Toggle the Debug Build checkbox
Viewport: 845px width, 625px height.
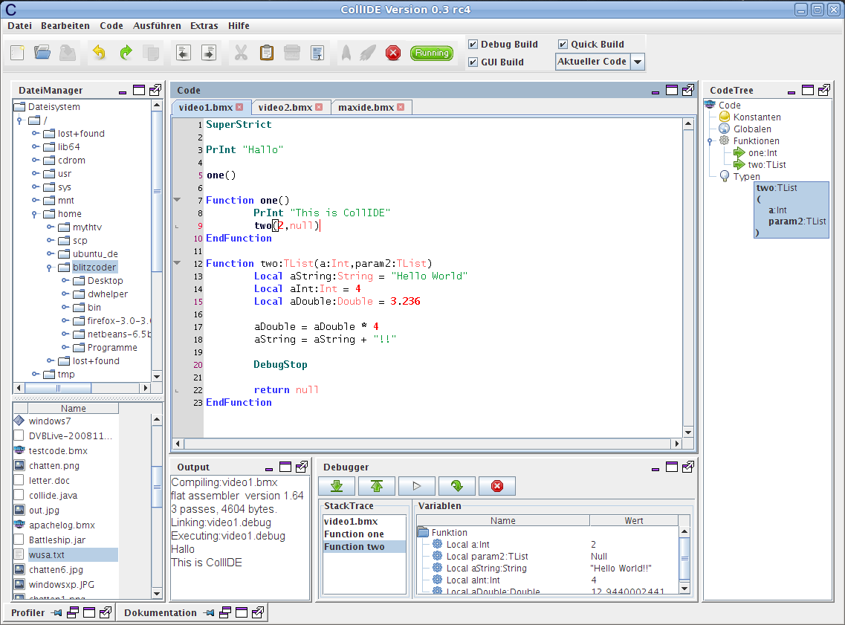[x=473, y=44]
